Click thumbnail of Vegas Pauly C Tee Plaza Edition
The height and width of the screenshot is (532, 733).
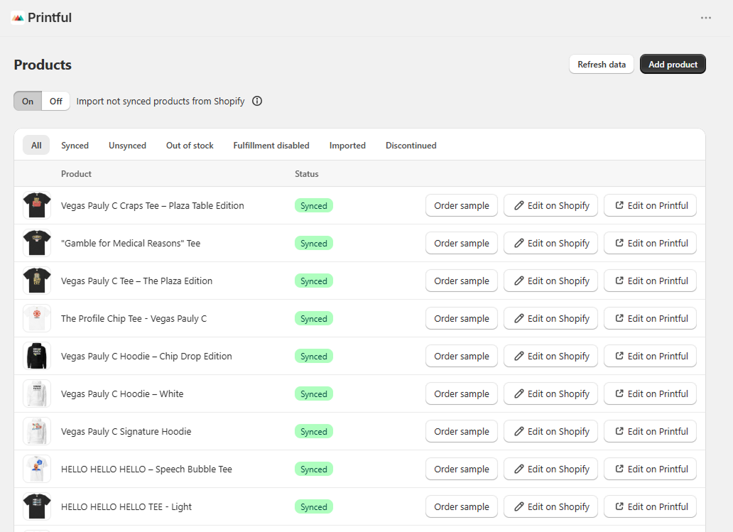(x=37, y=281)
